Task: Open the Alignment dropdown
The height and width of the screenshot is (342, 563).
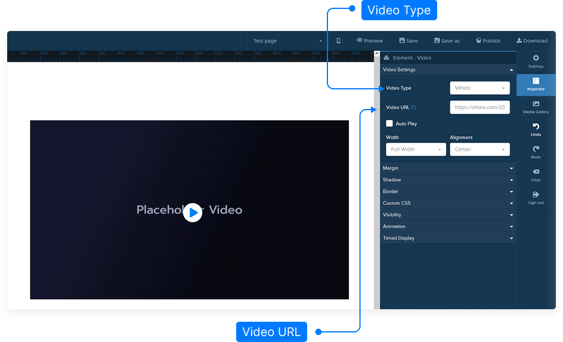Action: pos(480,150)
